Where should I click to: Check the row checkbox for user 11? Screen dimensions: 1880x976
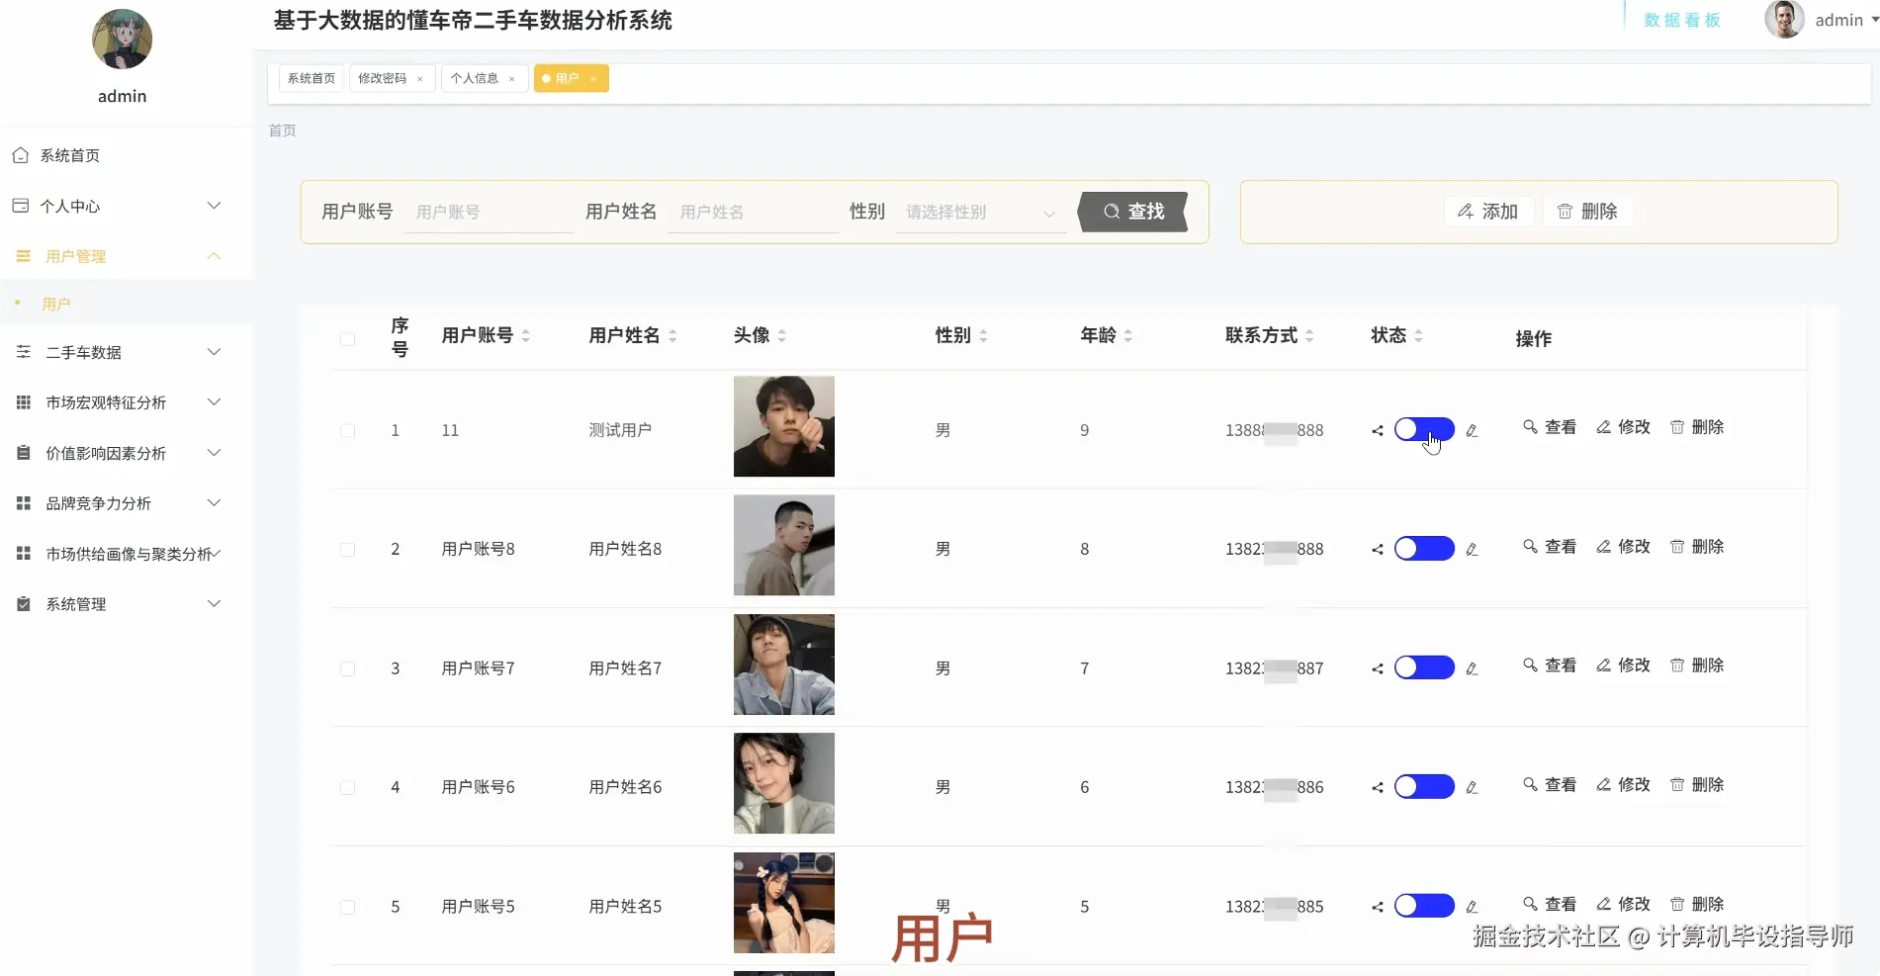pyautogui.click(x=347, y=430)
